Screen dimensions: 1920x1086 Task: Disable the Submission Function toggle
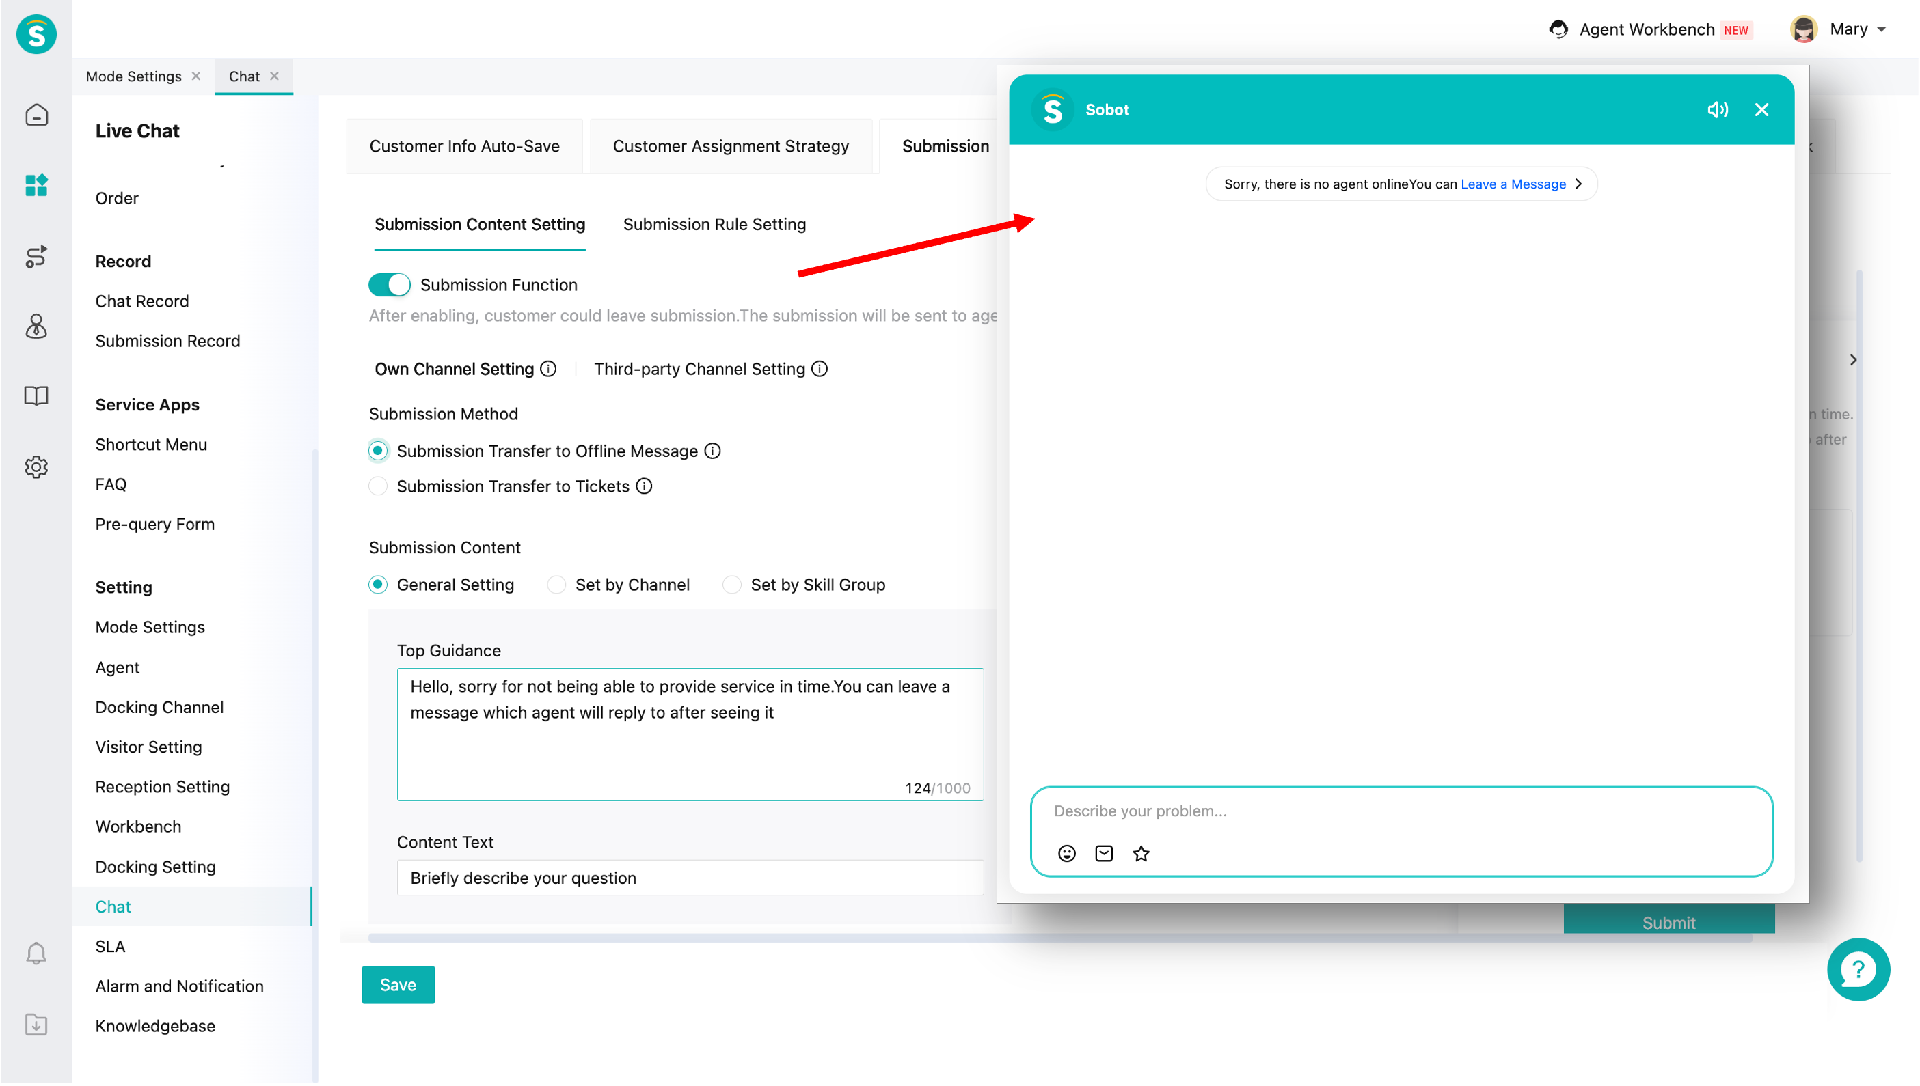point(389,284)
